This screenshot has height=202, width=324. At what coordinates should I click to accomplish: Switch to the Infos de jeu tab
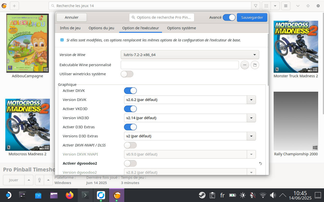click(70, 28)
